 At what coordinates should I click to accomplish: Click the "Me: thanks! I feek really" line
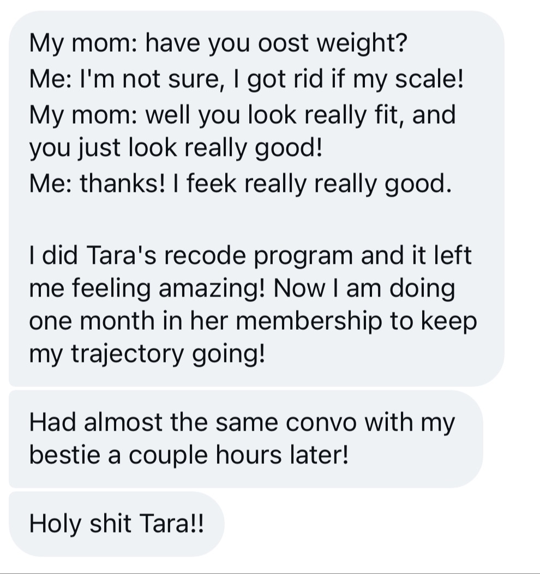[x=241, y=183]
